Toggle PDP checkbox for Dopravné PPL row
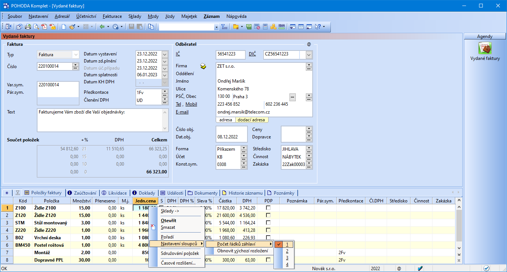 (x=268, y=260)
